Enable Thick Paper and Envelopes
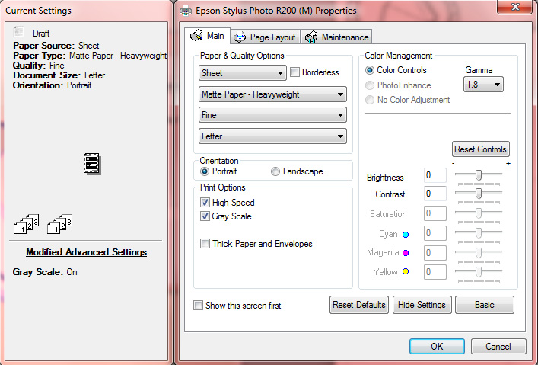The height and width of the screenshot is (365, 538). [x=205, y=244]
